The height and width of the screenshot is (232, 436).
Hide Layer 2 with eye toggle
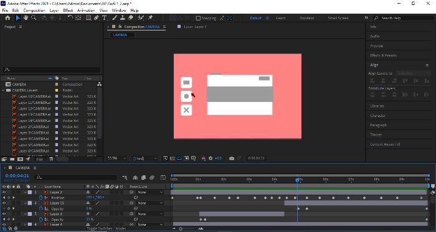coord(4,192)
